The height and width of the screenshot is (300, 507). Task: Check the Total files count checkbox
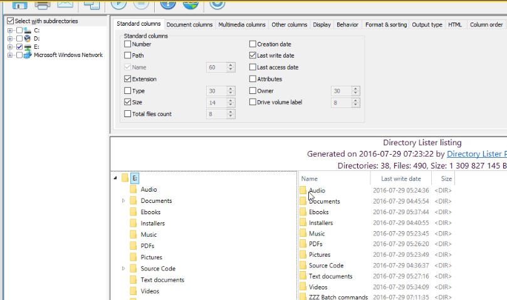pyautogui.click(x=127, y=114)
